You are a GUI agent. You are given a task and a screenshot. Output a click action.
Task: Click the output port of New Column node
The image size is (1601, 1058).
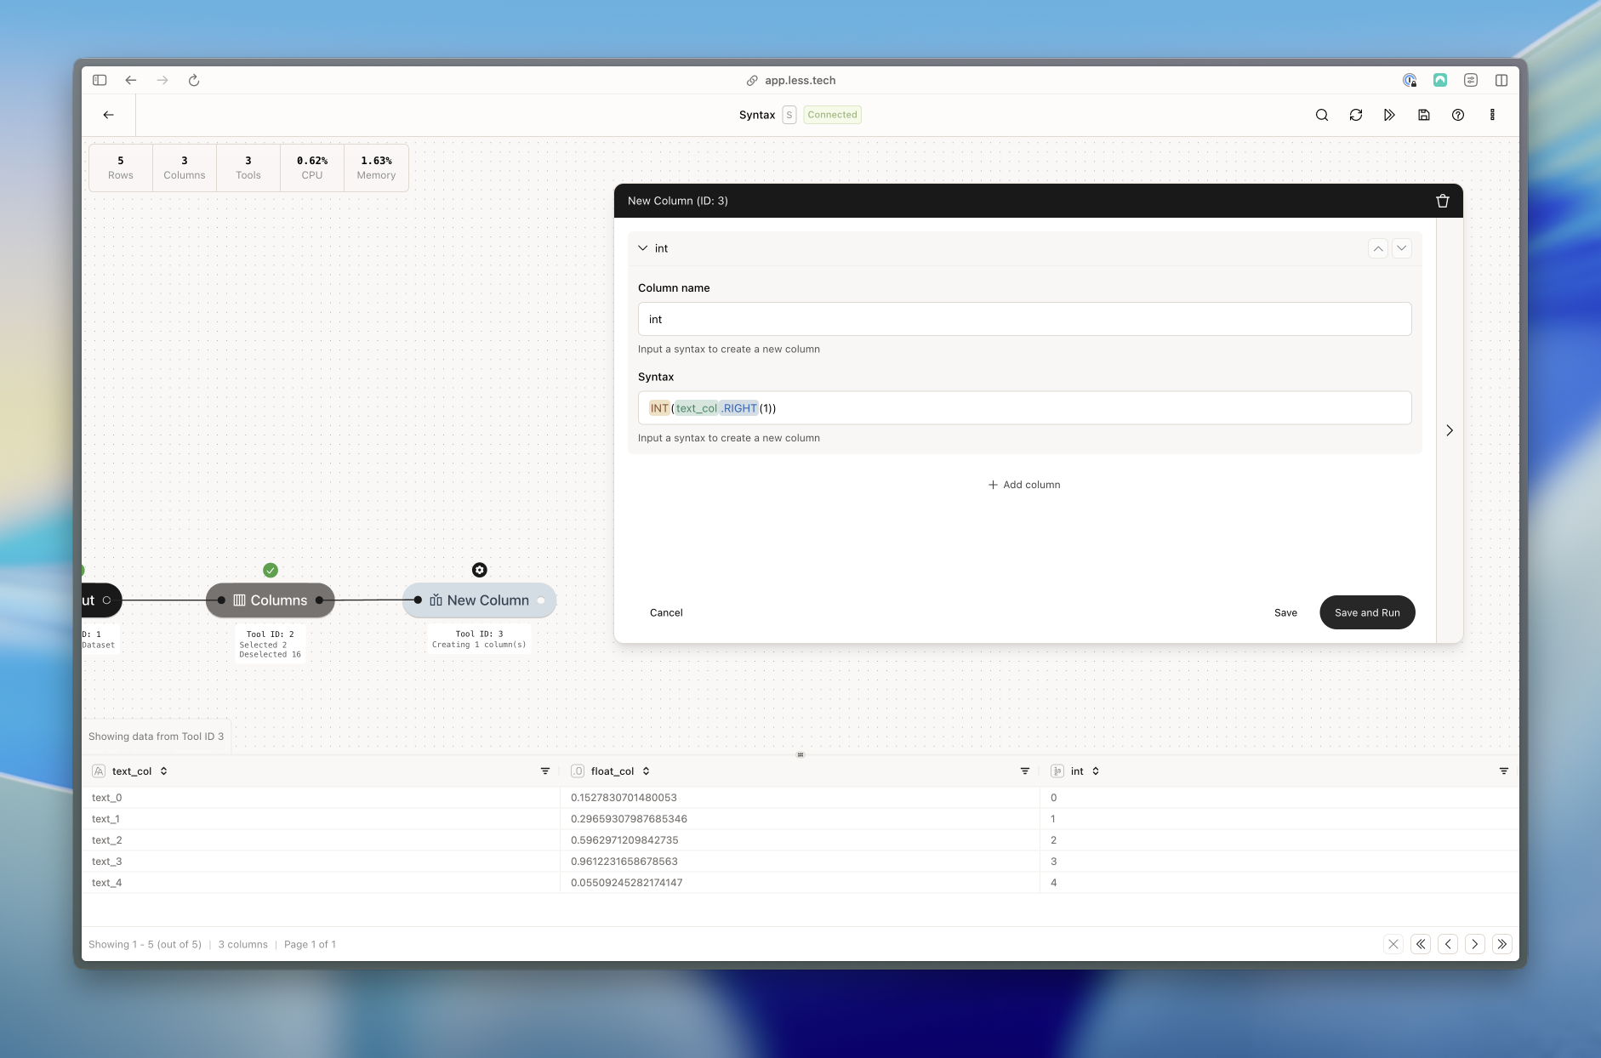click(541, 600)
